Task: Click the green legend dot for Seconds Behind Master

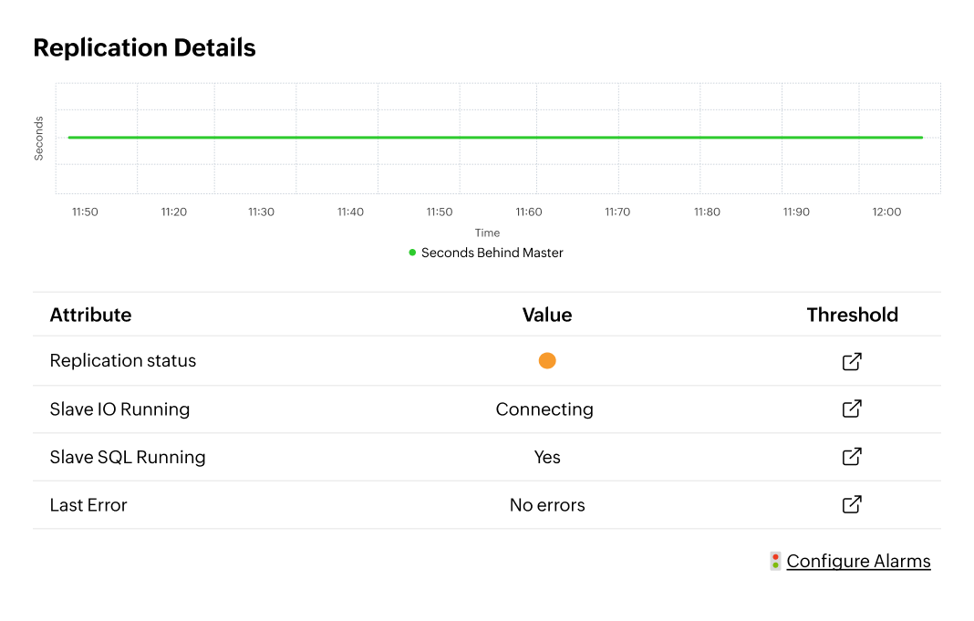Action: pos(410,253)
